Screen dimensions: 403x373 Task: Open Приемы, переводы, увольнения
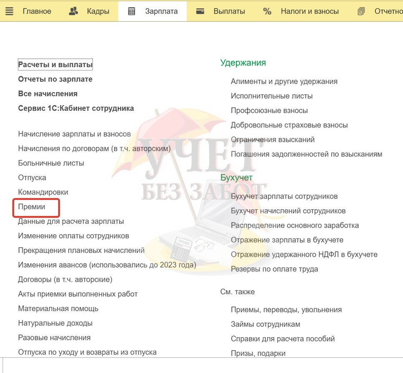point(286,310)
